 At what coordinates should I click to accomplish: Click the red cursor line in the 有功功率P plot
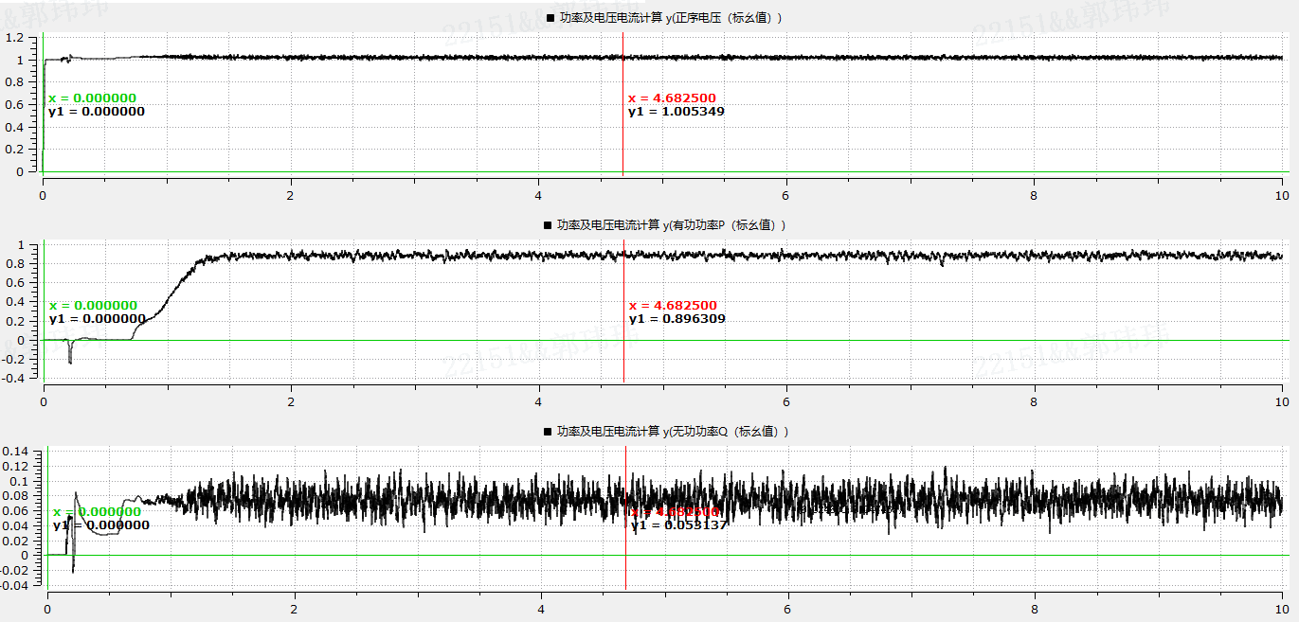tap(623, 360)
